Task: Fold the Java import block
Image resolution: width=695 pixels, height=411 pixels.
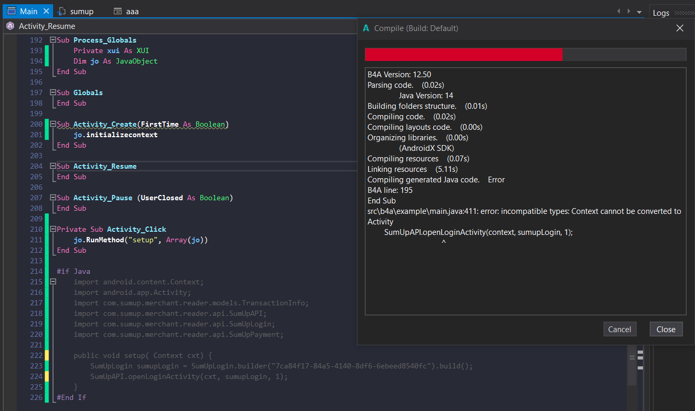Action: 53,282
